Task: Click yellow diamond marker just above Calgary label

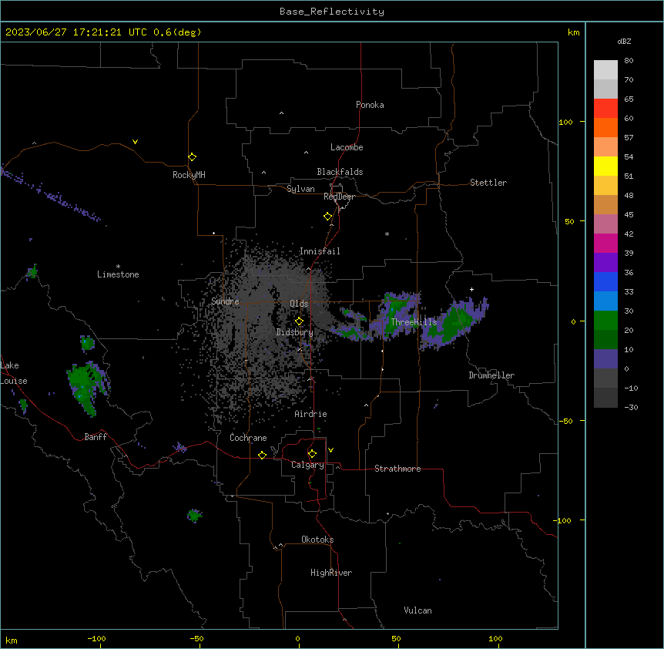Action: click(312, 454)
